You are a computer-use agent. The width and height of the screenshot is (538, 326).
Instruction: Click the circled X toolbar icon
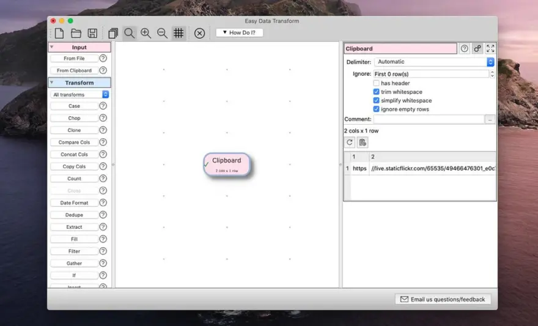tap(199, 33)
